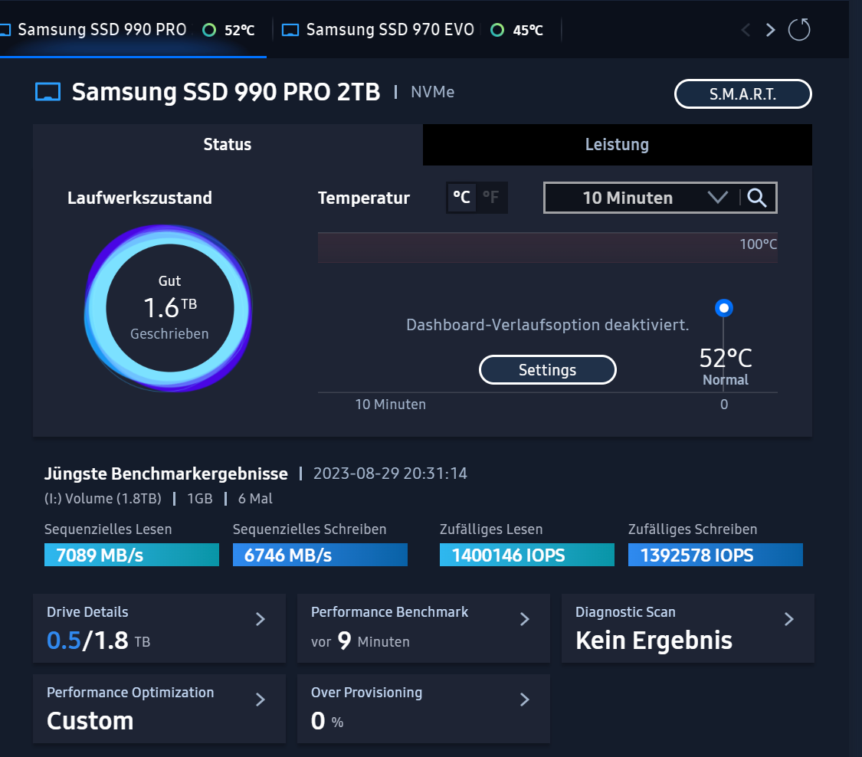Click the green status circle next to 45°C
The height and width of the screenshot is (757, 862).
(x=497, y=30)
